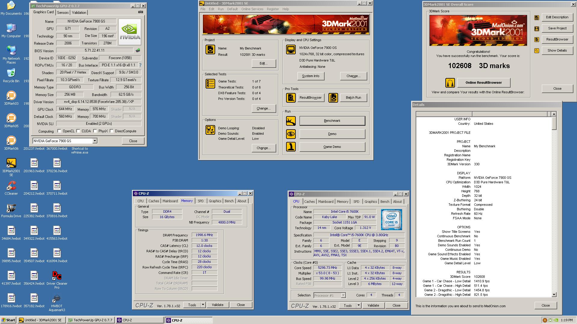Open the Register menu in 3DMark2001
This screenshot has width=577, height=324.
[x=273, y=9]
